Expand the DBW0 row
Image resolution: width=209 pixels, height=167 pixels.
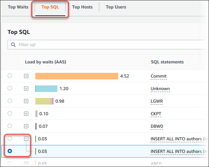[26, 126]
